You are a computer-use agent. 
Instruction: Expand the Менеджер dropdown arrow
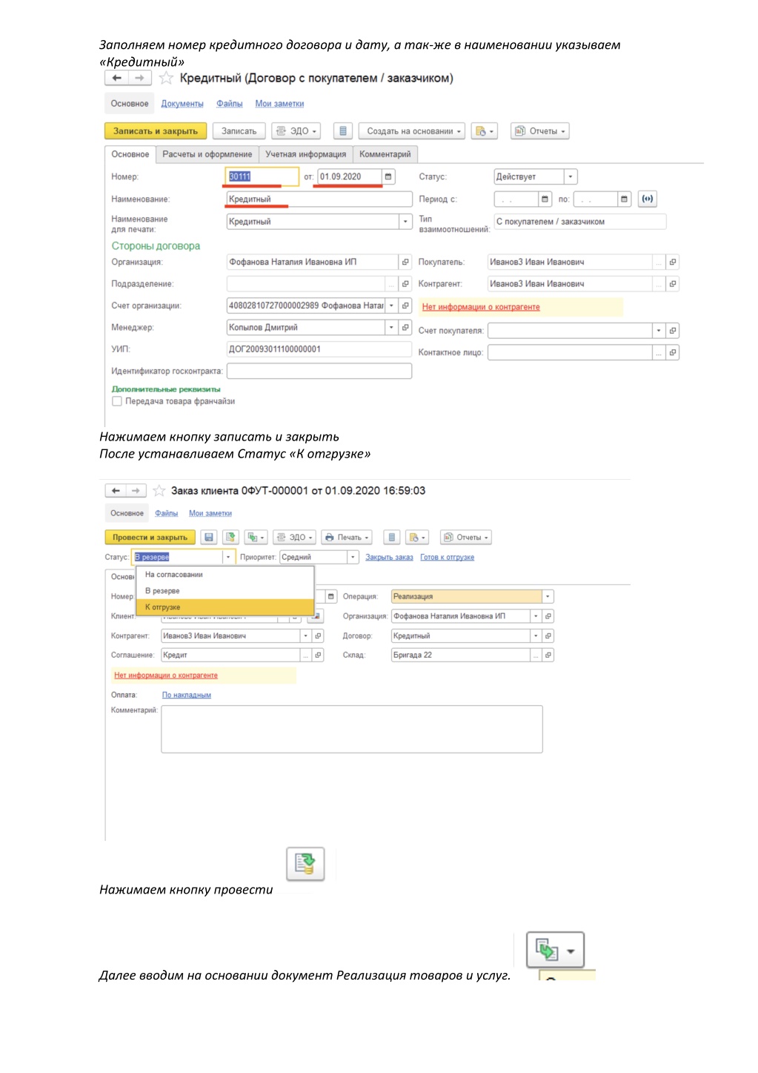[x=392, y=327]
